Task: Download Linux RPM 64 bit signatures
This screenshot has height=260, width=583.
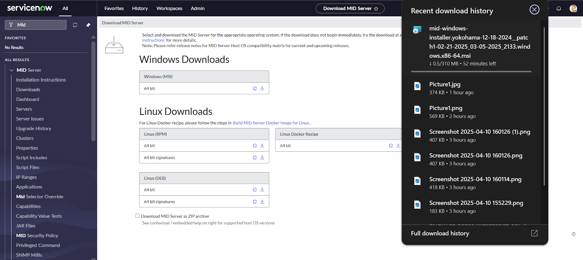Action: pyautogui.click(x=262, y=158)
